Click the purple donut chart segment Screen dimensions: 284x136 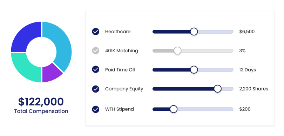(x=51, y=73)
